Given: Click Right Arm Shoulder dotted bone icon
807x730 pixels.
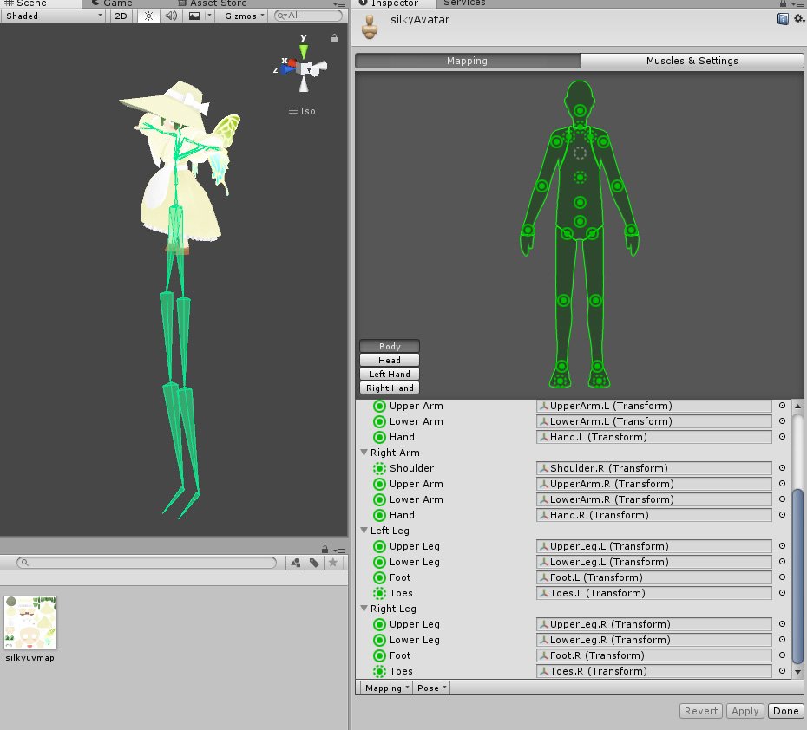Looking at the screenshot, I should point(379,468).
